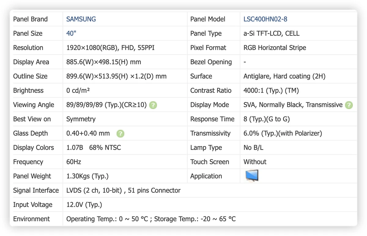Select the brightness value 0 cd/m²
367x236 pixels.
click(78, 91)
